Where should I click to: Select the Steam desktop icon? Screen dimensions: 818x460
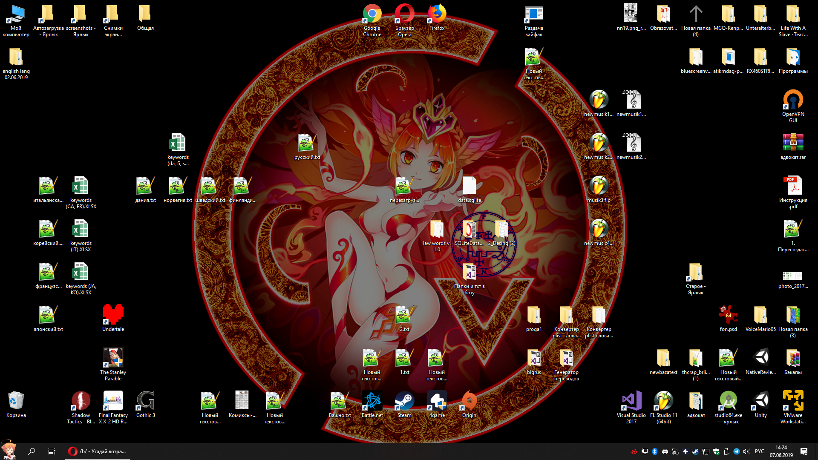(404, 401)
